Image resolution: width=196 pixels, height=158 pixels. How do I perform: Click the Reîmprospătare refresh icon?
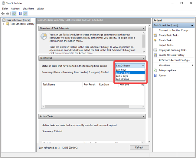coord(155,70)
